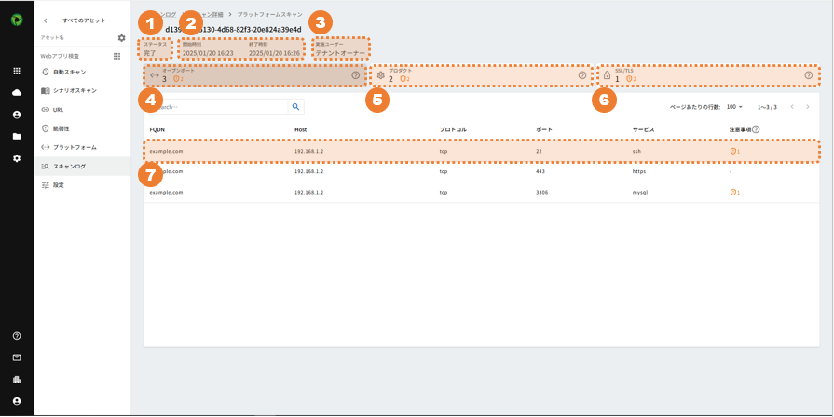Click the プロトコル column header

point(453,129)
